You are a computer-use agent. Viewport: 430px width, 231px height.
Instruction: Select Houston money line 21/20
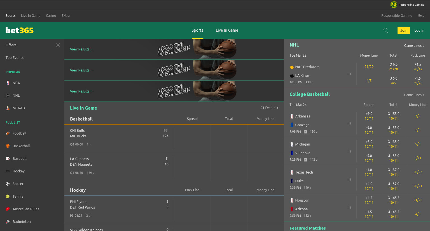418,200
